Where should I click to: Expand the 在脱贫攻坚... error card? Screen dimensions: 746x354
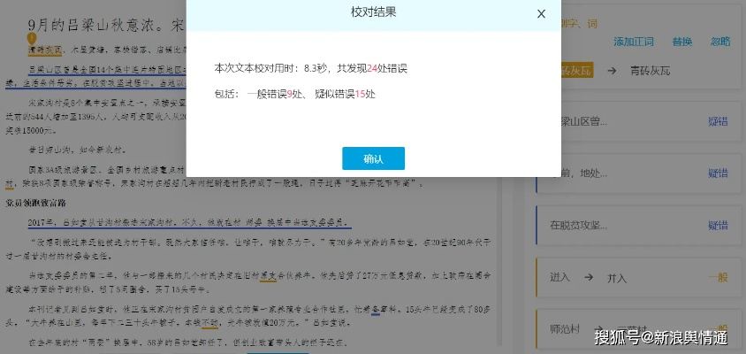(583, 225)
